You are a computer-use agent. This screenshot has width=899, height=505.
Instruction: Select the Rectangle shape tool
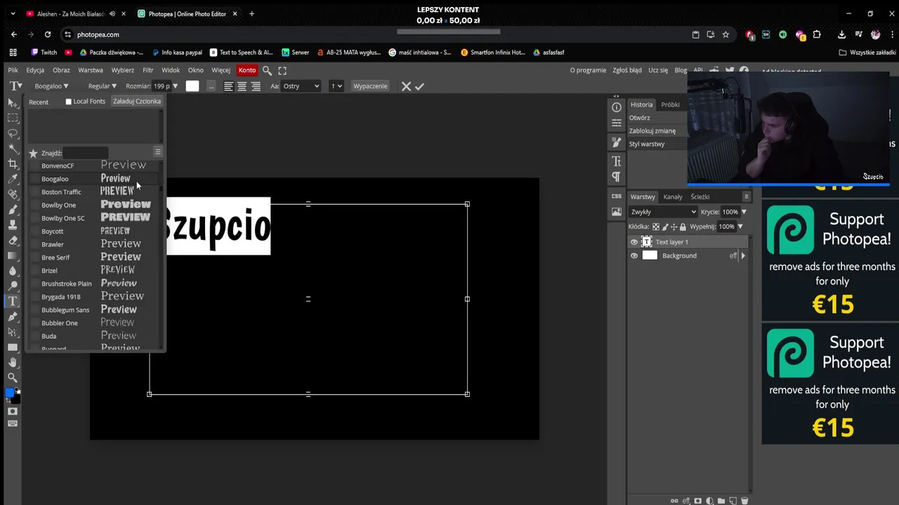pyautogui.click(x=13, y=347)
